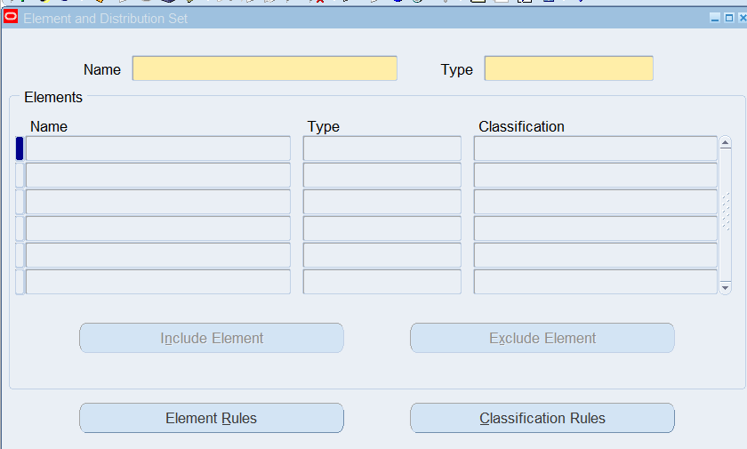747x449 pixels.
Task: Select the record indicator of the second element row
Action: click(20, 175)
